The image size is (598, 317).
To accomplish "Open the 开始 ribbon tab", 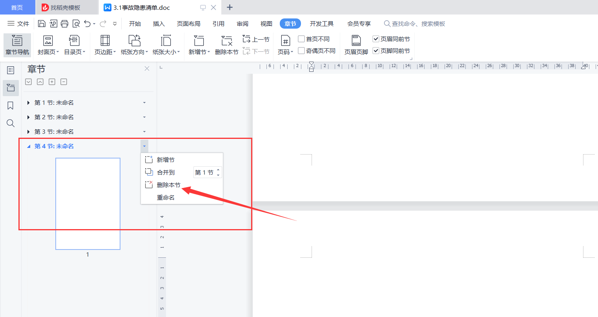I will pyautogui.click(x=135, y=24).
